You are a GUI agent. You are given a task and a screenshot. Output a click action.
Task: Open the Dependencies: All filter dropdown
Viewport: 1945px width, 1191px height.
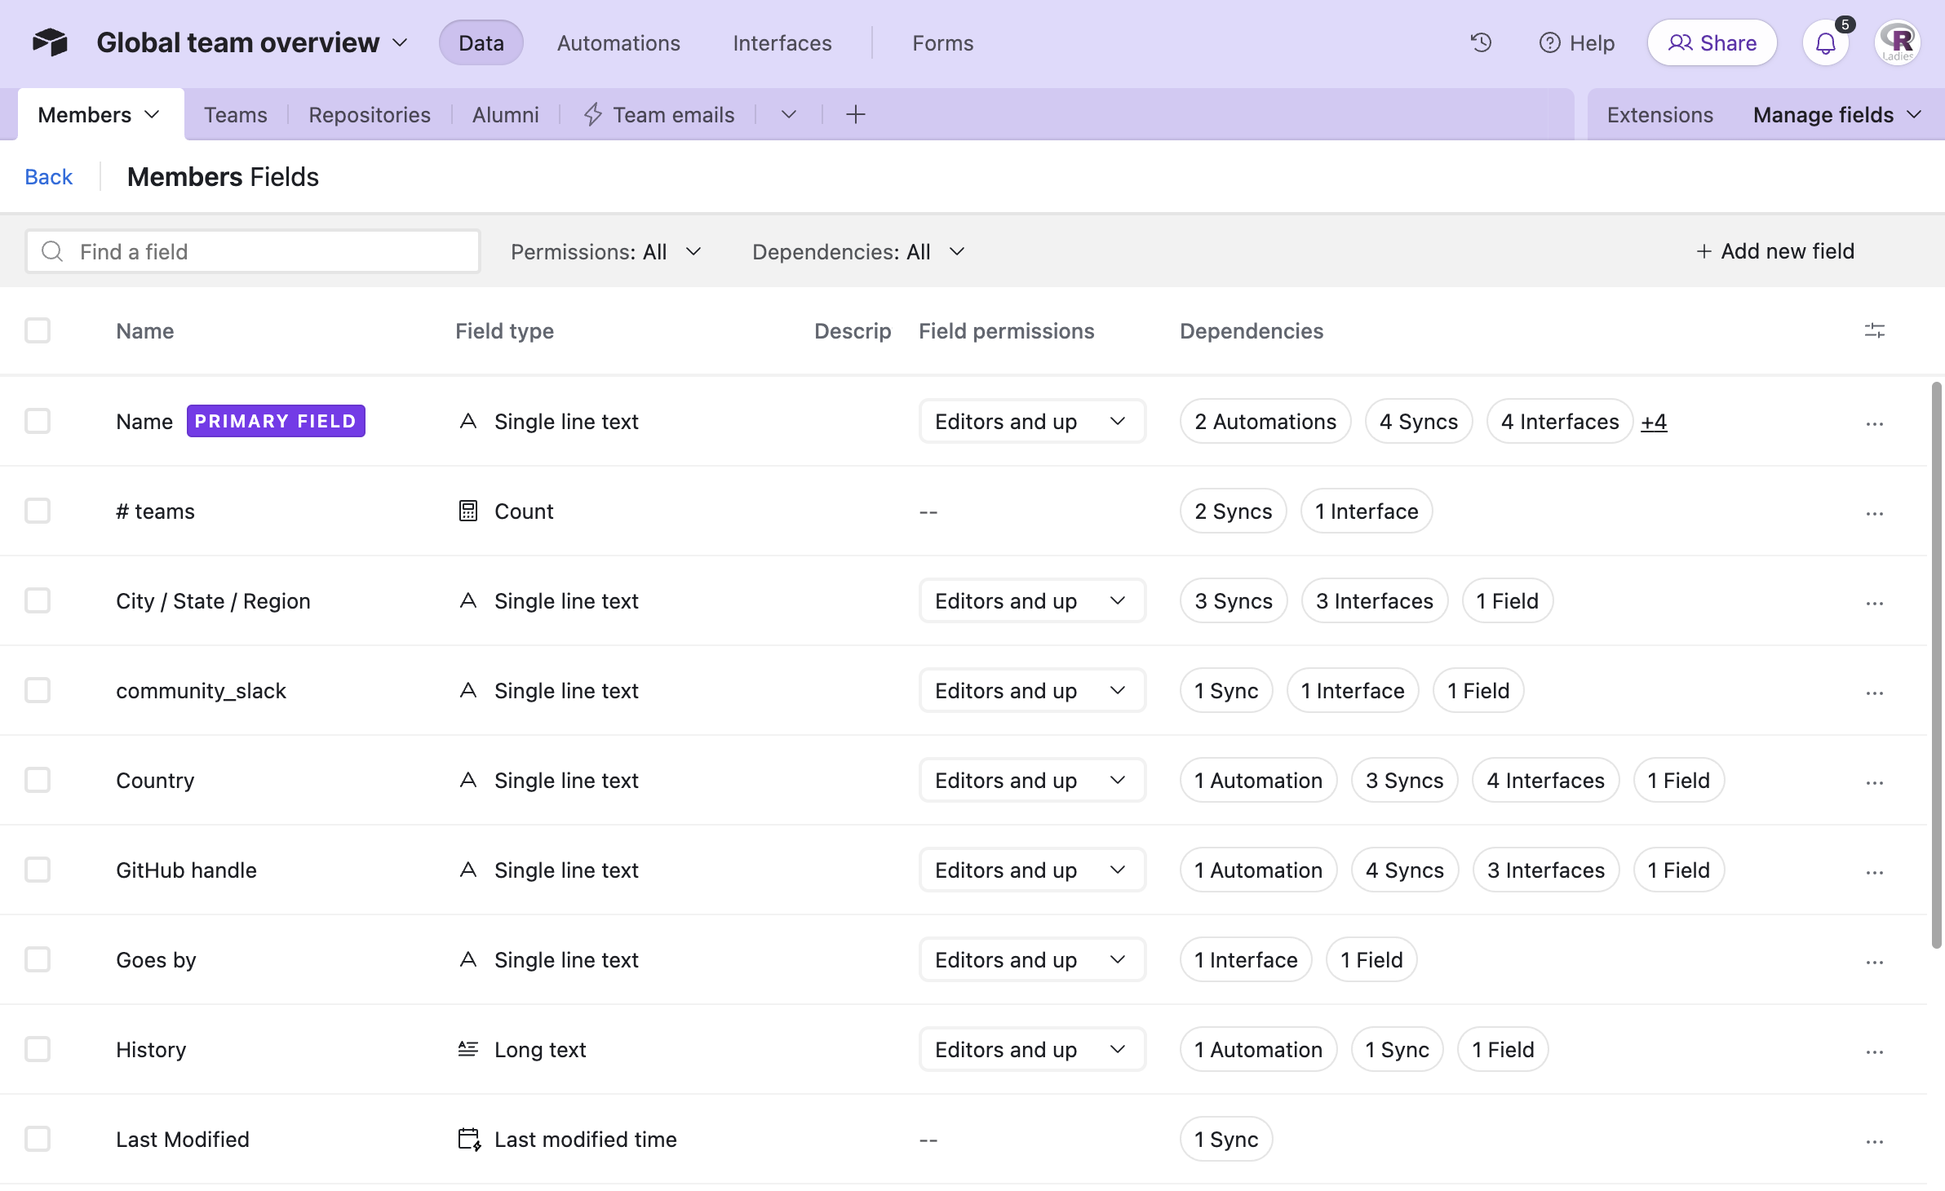tap(858, 251)
